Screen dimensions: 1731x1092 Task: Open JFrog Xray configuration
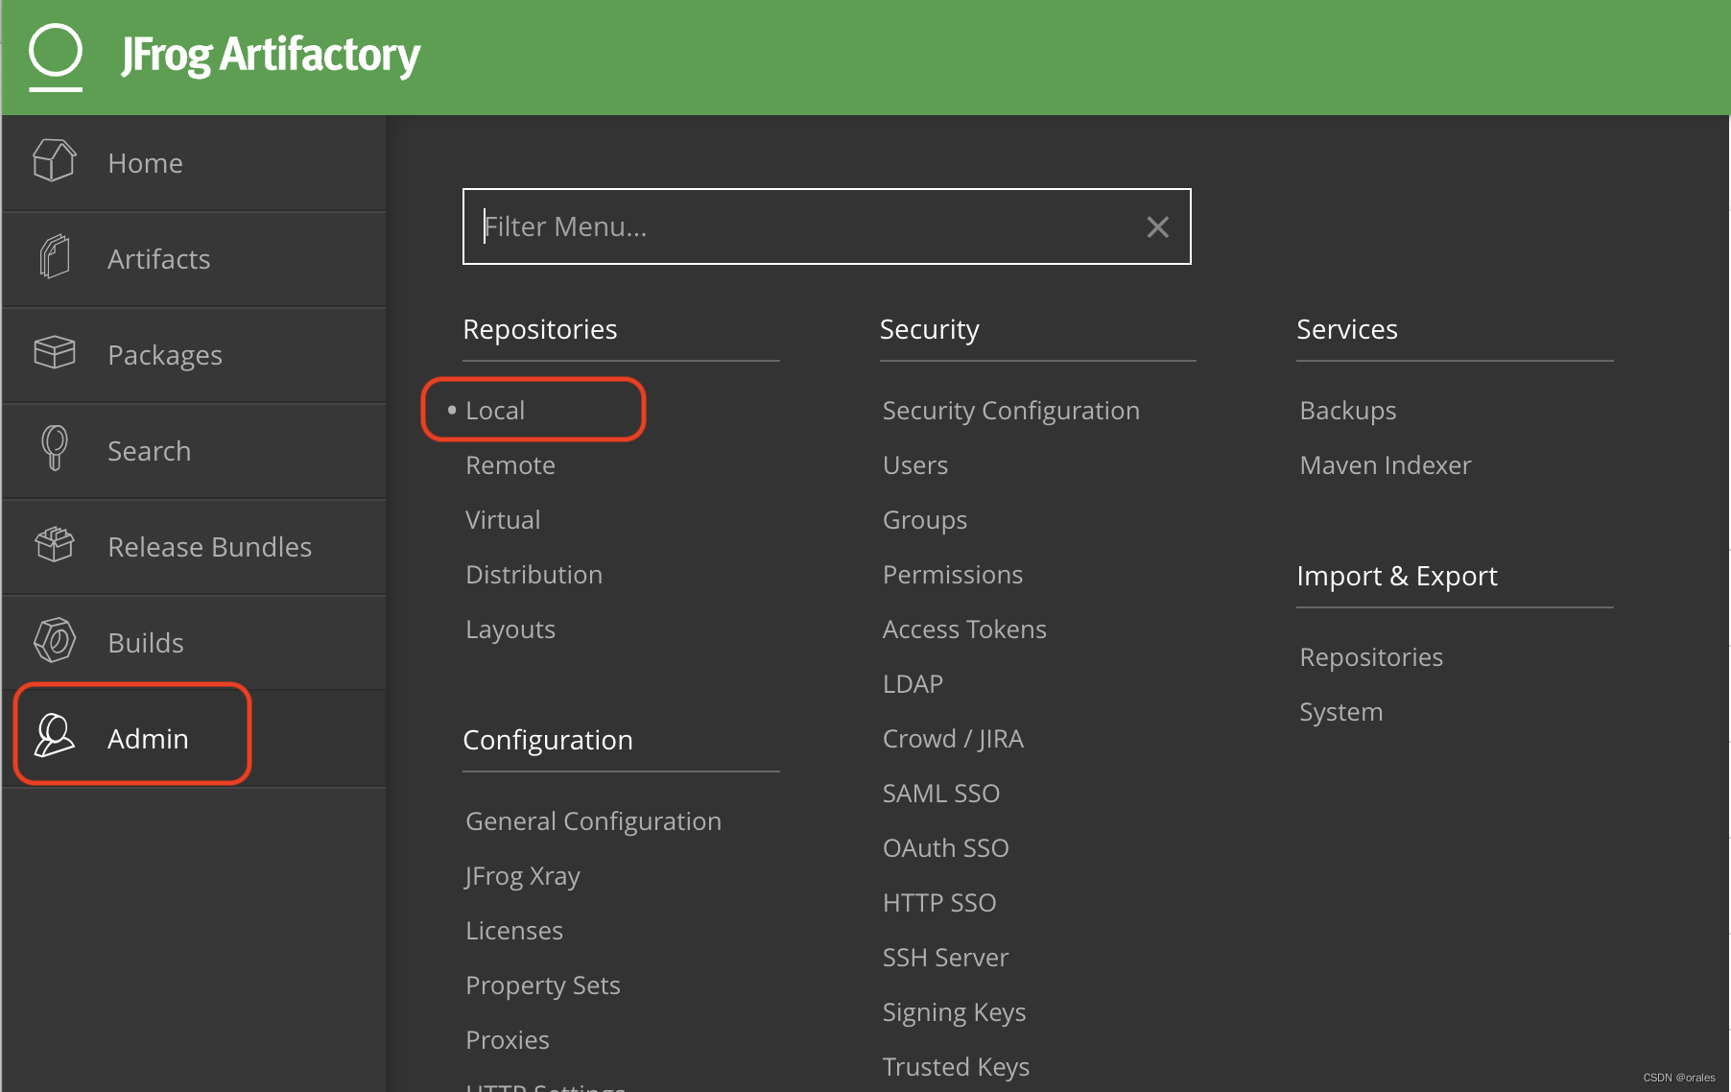click(x=522, y=876)
